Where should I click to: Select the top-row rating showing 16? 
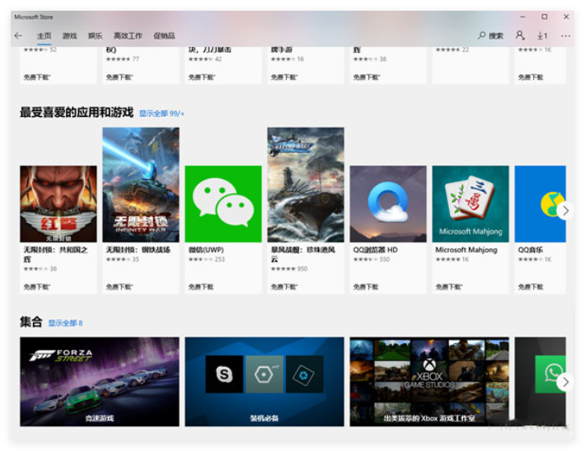(288, 59)
